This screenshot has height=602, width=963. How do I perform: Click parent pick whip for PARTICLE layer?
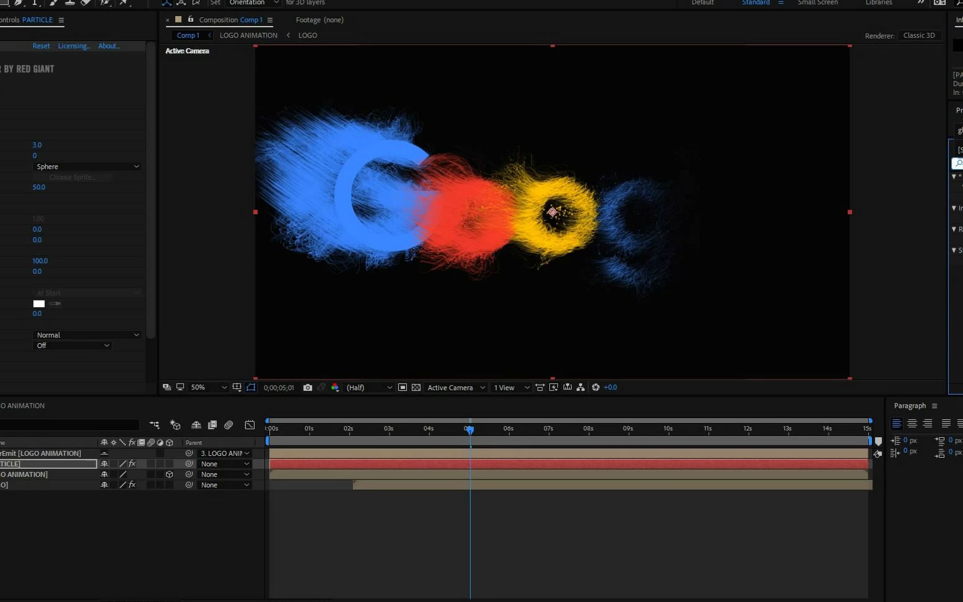click(189, 464)
